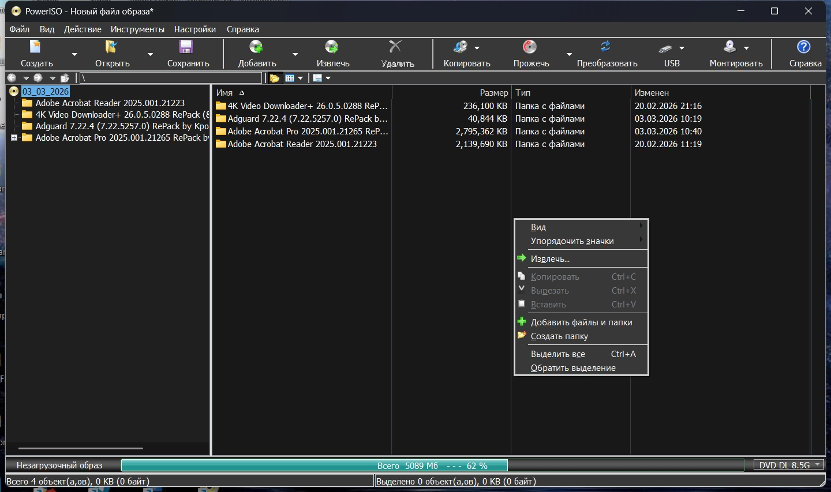Open the Копировать dropdown arrow
The width and height of the screenshot is (831, 492).
[x=477, y=48]
